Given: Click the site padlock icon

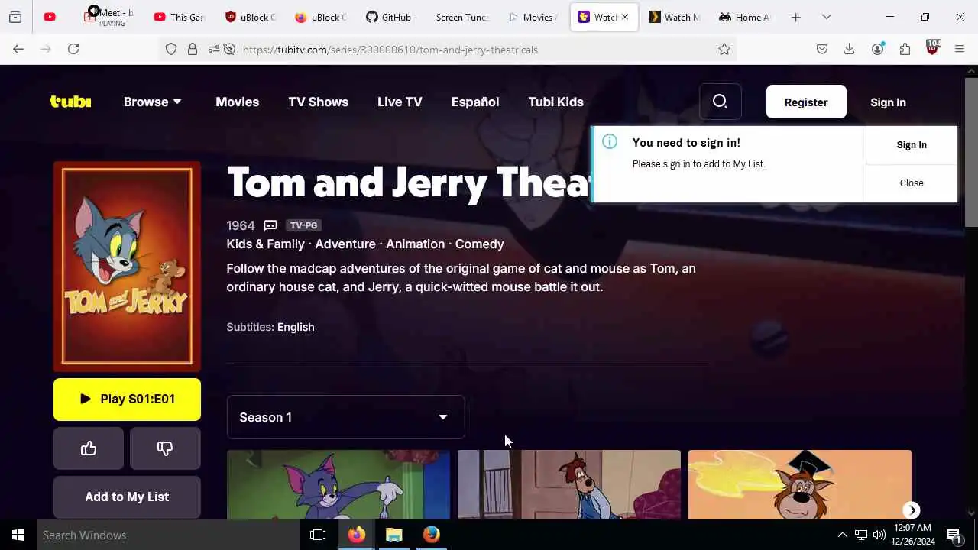Looking at the screenshot, I should point(193,49).
